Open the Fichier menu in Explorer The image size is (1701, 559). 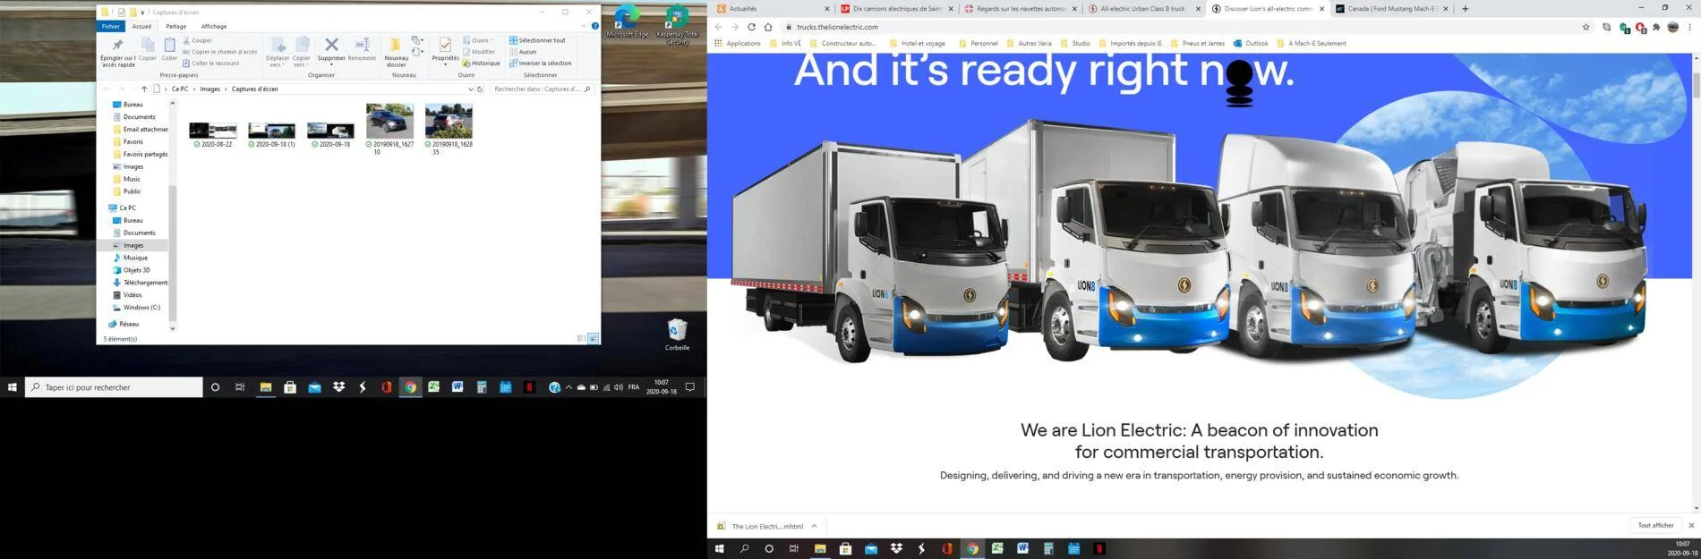point(110,26)
